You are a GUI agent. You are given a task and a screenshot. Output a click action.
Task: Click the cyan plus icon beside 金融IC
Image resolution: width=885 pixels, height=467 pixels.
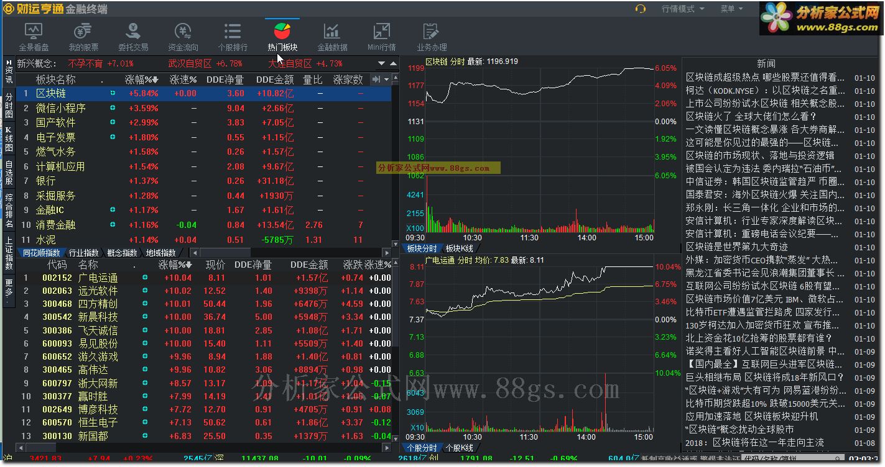point(113,210)
